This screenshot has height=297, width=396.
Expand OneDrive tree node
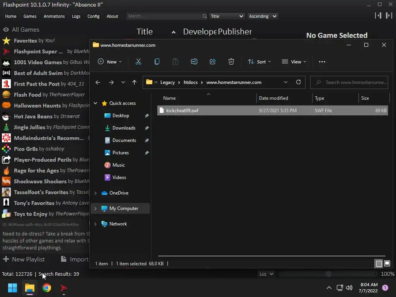(96, 193)
